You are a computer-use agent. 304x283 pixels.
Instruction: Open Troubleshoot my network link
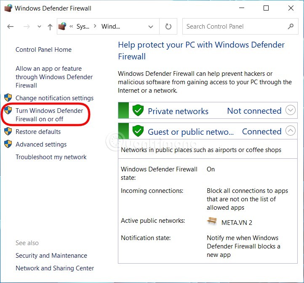pos(51,157)
